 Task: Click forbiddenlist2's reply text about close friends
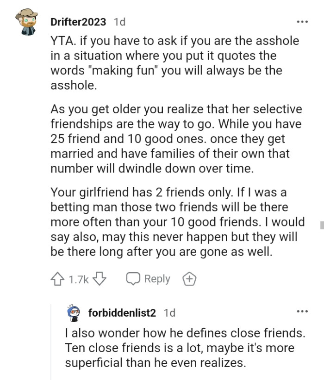(x=186, y=347)
